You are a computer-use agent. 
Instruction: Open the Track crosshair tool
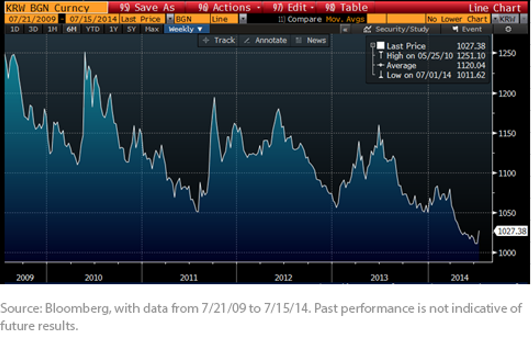pos(219,40)
